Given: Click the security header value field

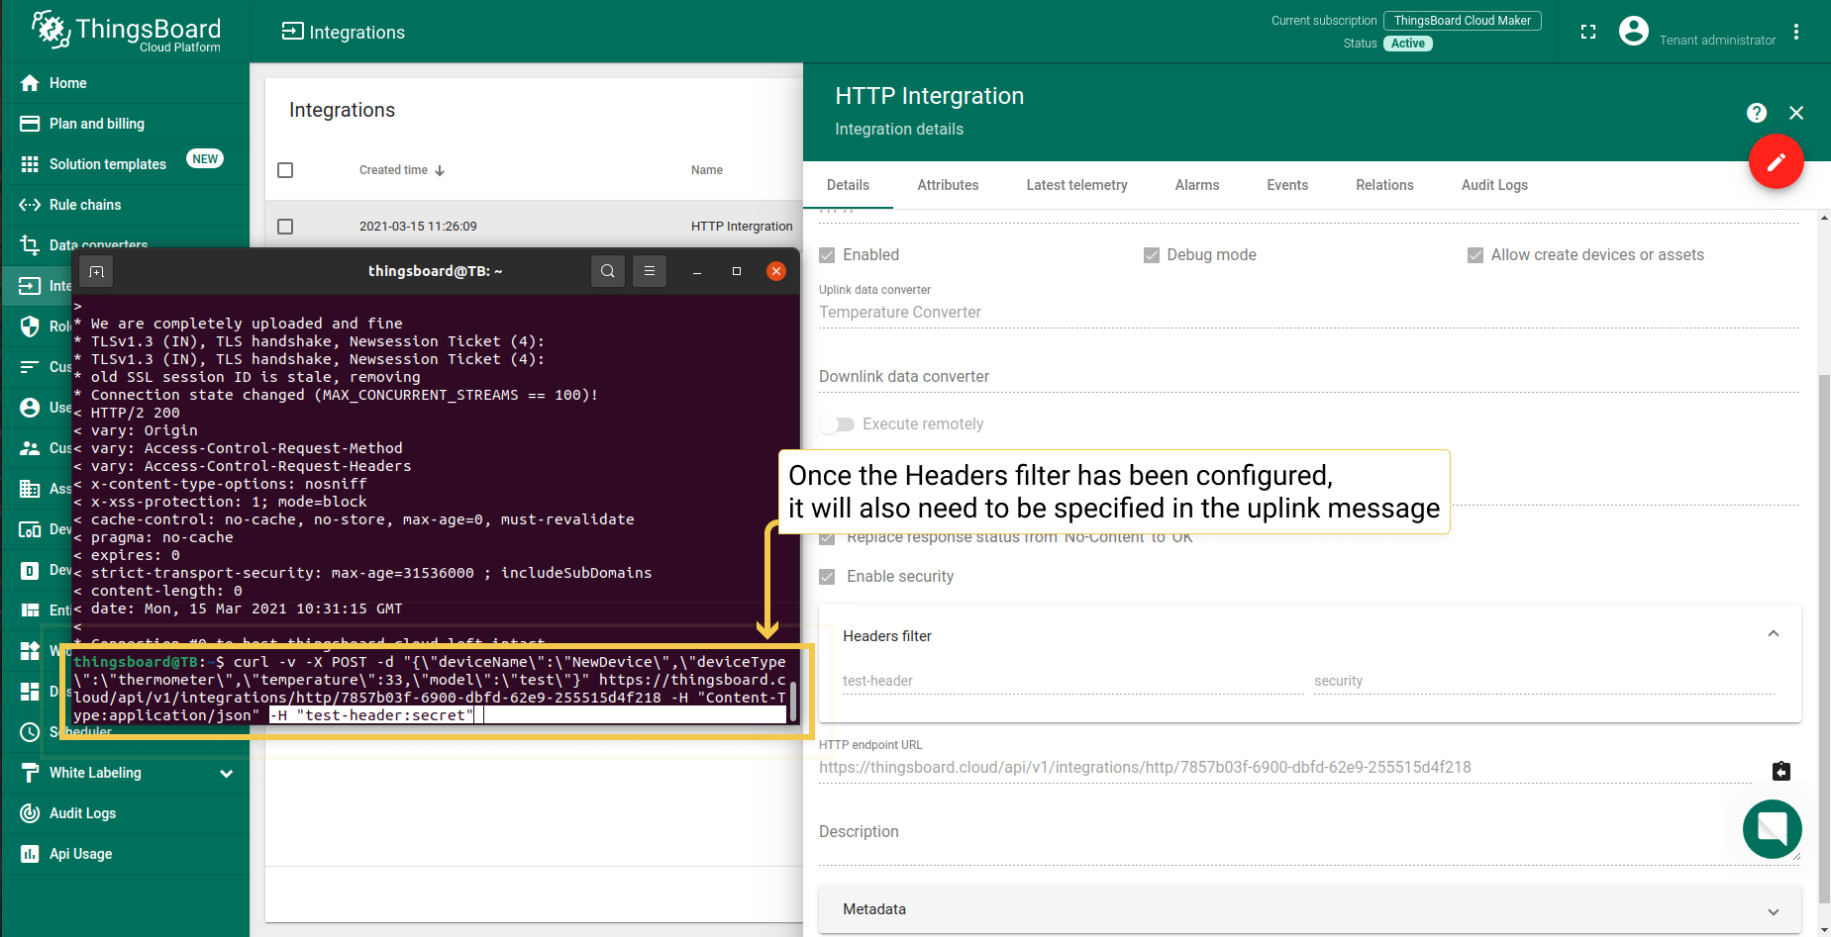Looking at the screenshot, I should coord(1545,681).
